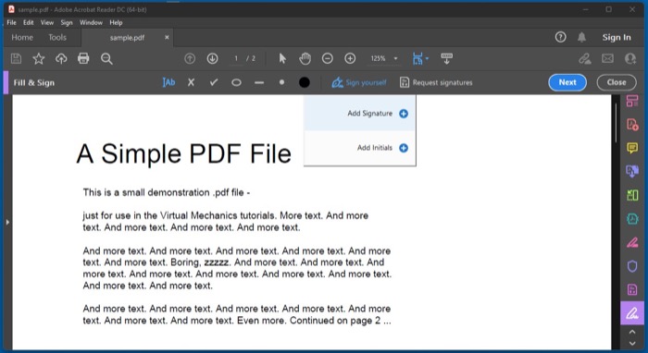Open organize pages tool in right pane
This screenshot has width=648, height=353.
coord(632,101)
